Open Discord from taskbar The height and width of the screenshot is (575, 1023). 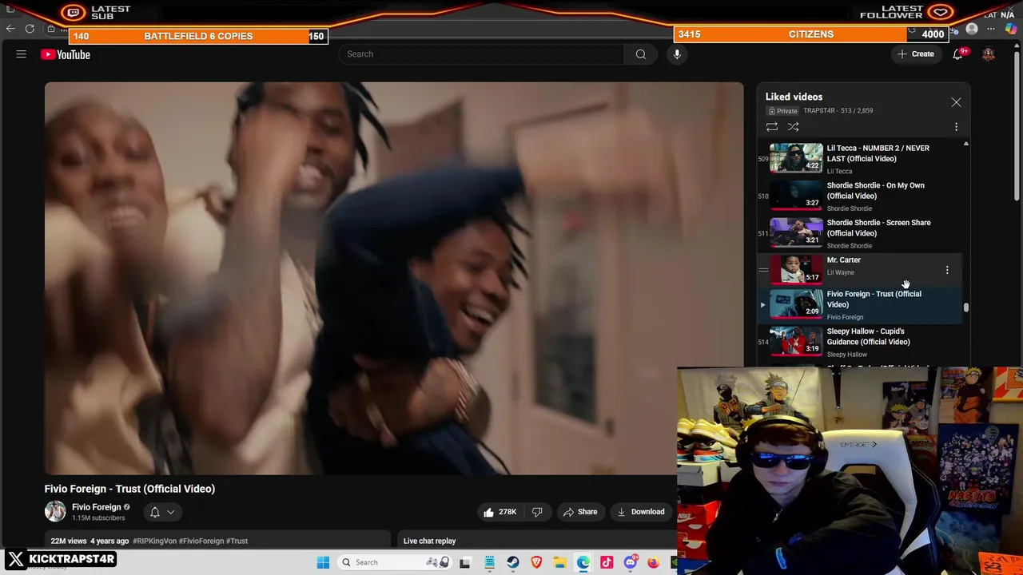tap(631, 562)
